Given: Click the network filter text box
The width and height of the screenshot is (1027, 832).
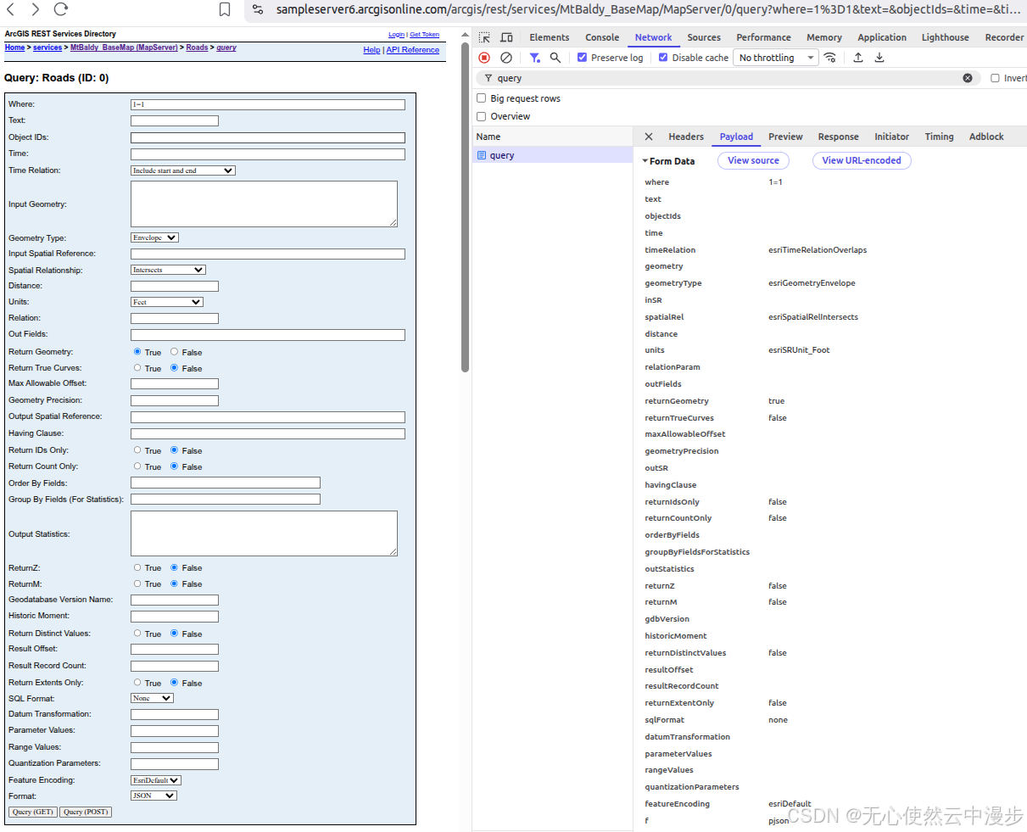Looking at the screenshot, I should click(x=729, y=78).
